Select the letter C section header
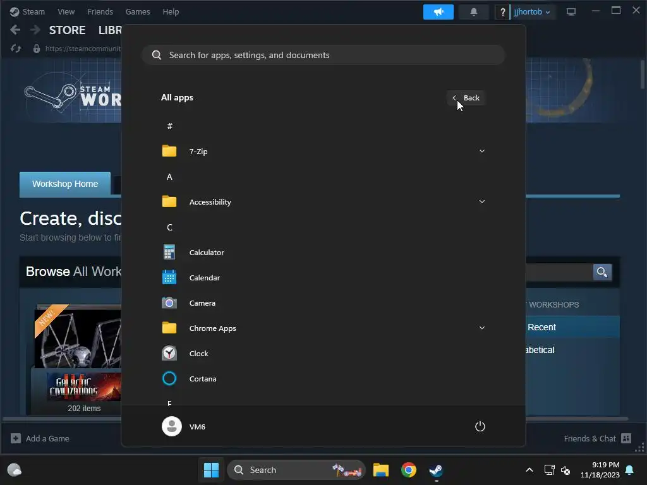 pos(169,227)
